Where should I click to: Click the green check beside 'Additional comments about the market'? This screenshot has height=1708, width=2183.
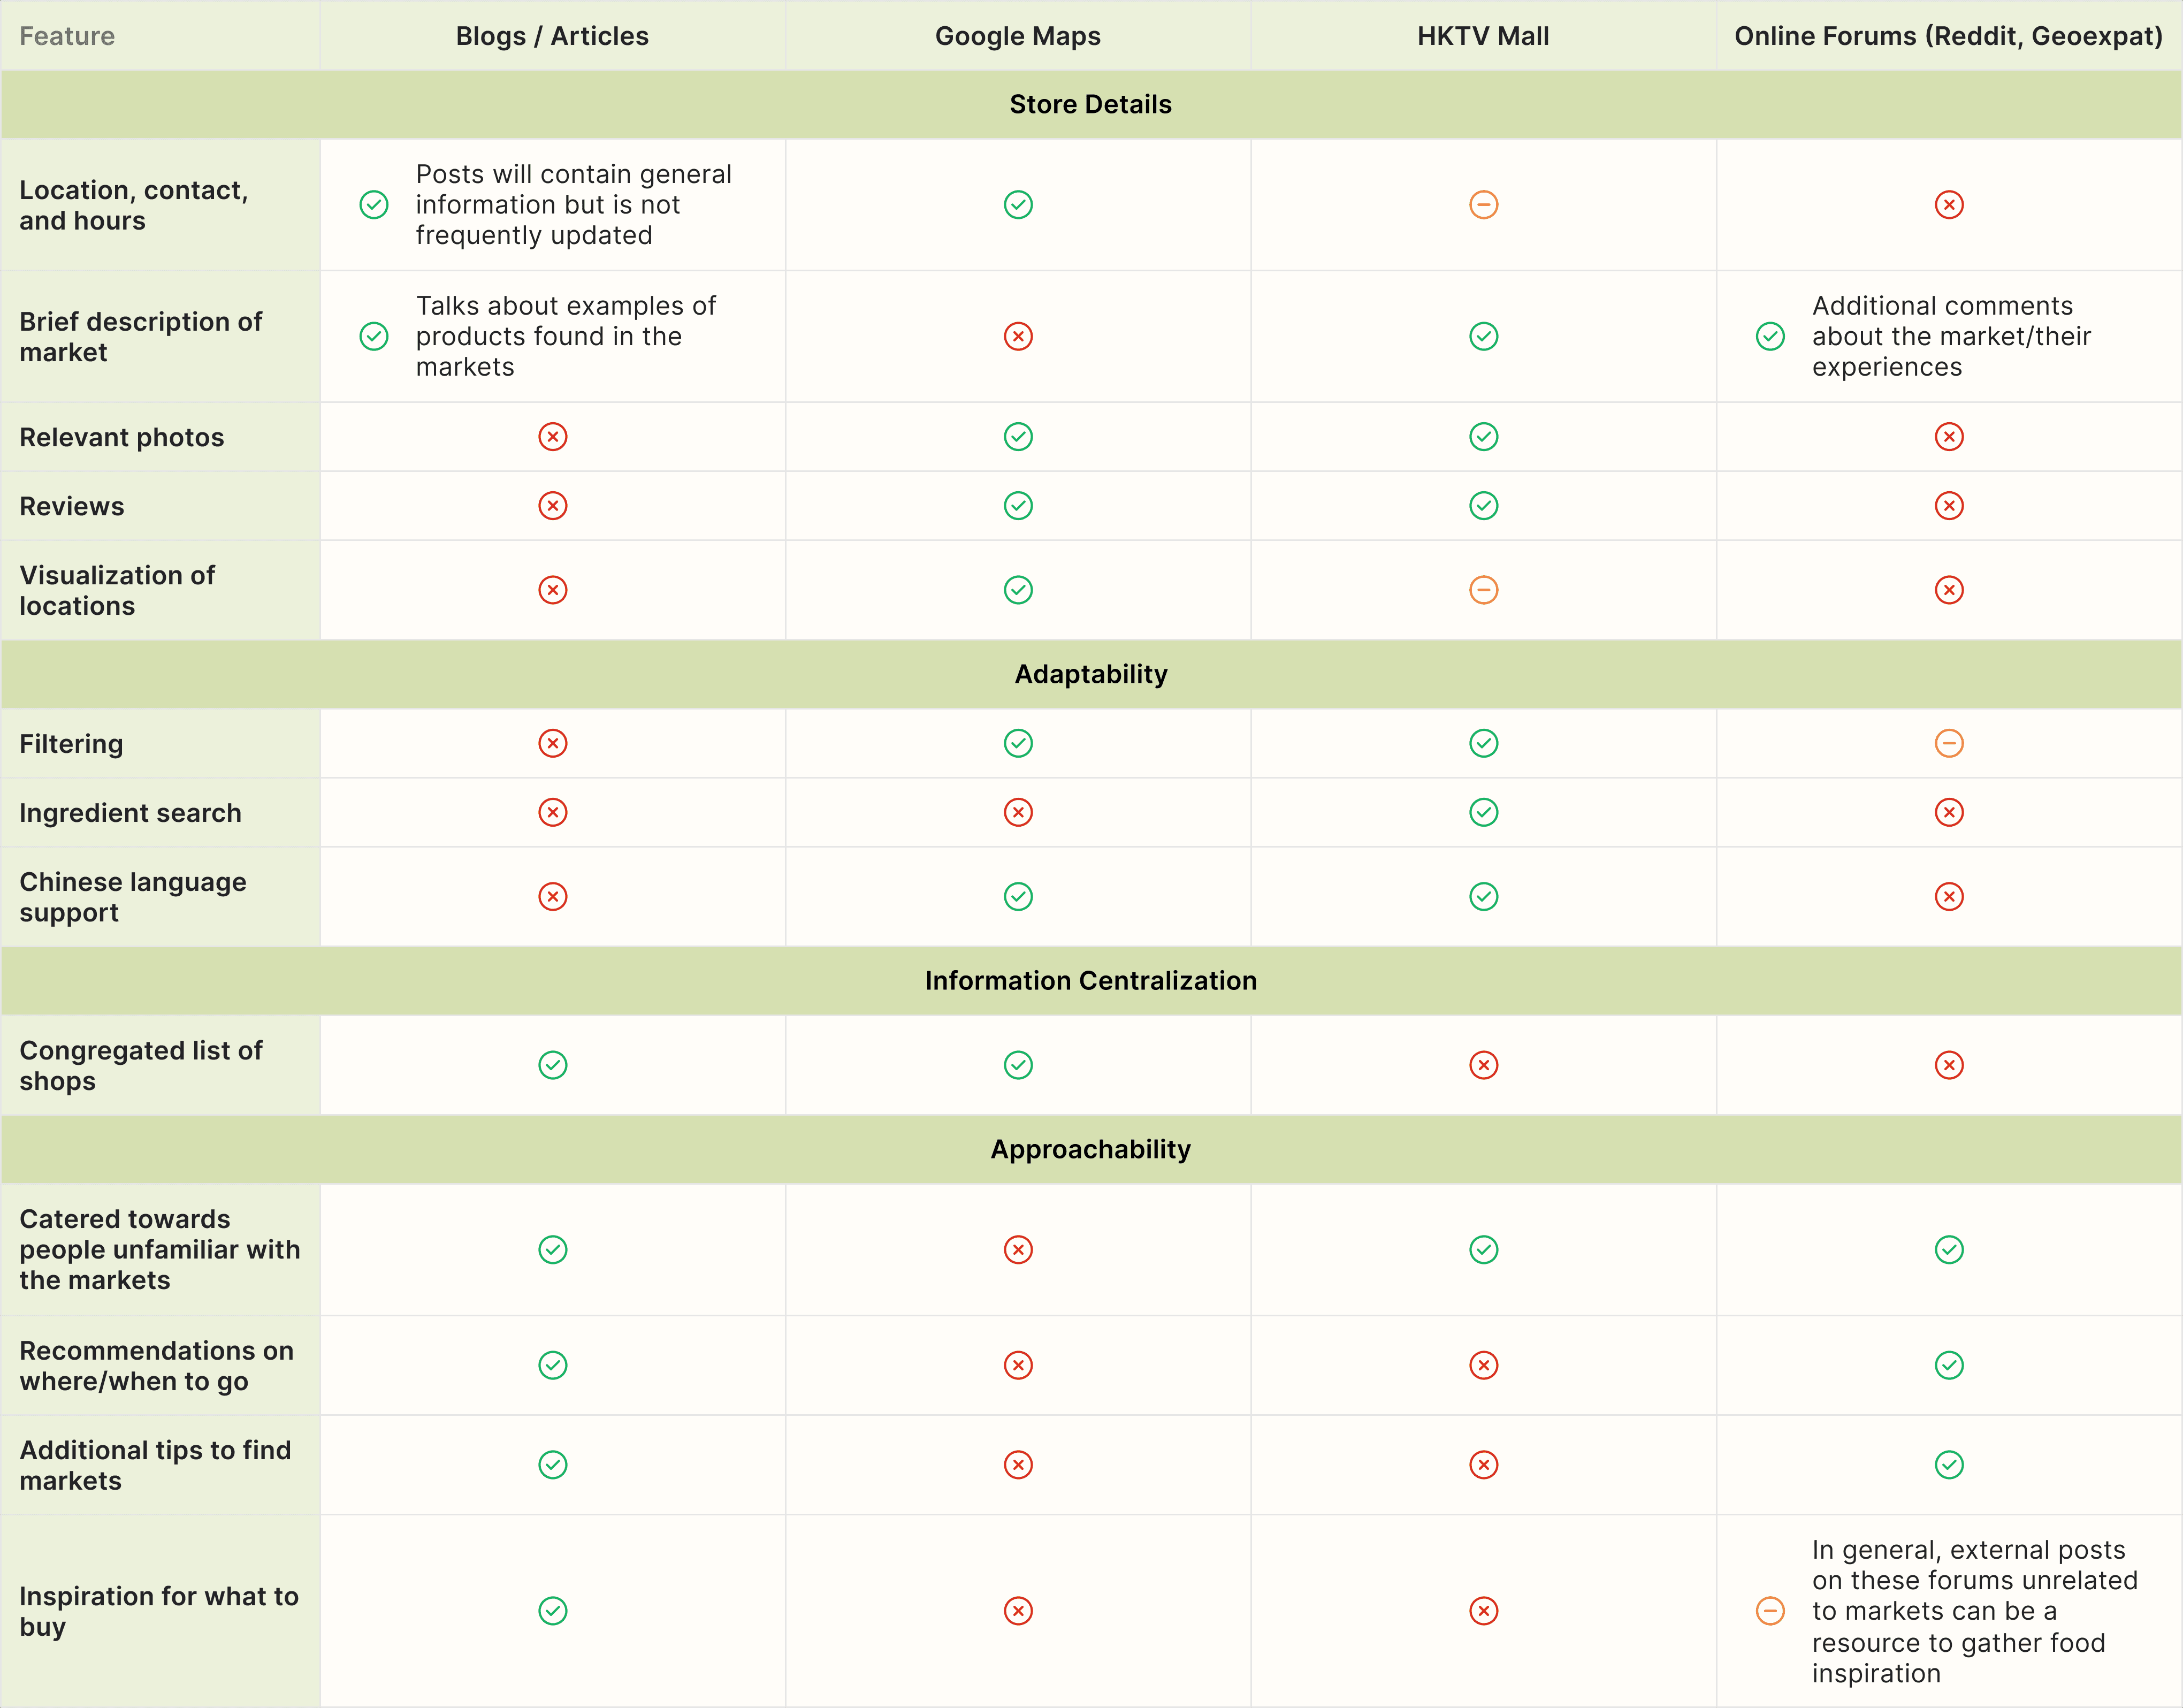pos(1770,336)
